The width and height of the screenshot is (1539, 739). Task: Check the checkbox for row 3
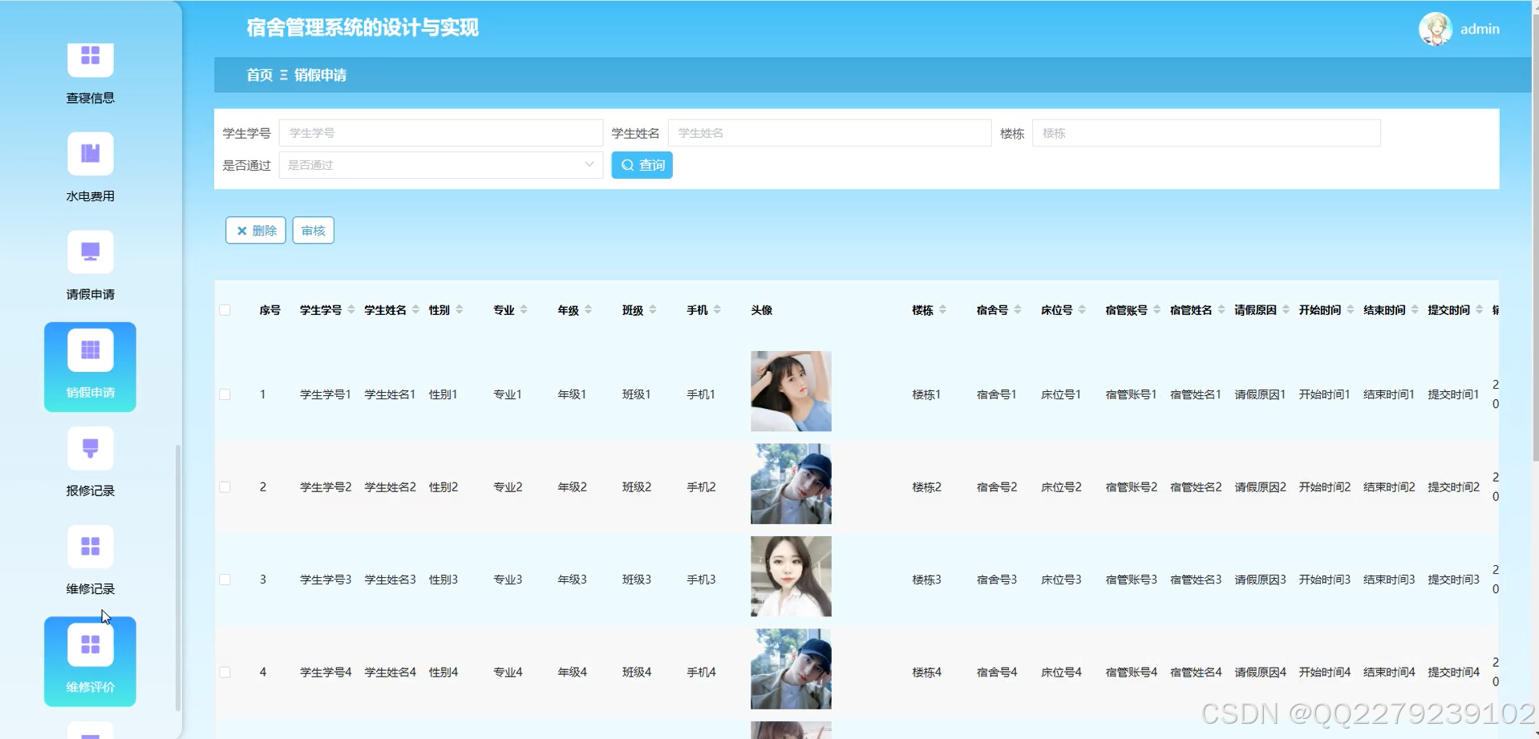[225, 579]
